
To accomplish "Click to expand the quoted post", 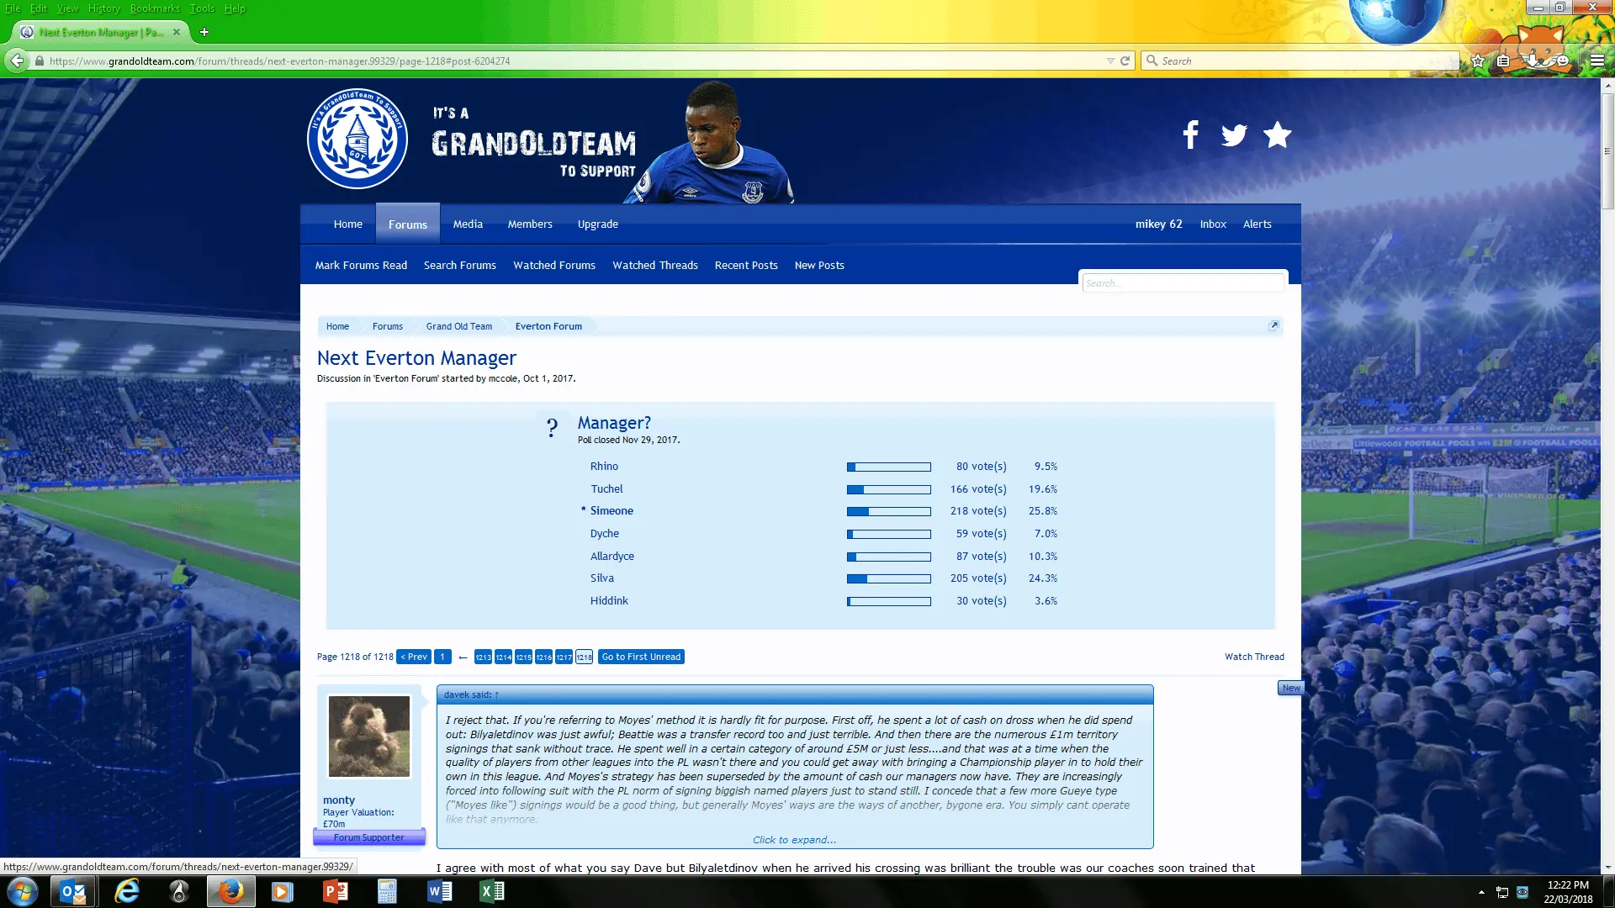I will tap(794, 840).
